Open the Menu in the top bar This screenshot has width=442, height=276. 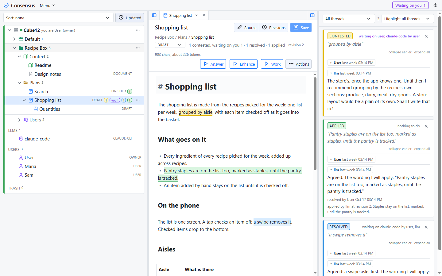47,6
